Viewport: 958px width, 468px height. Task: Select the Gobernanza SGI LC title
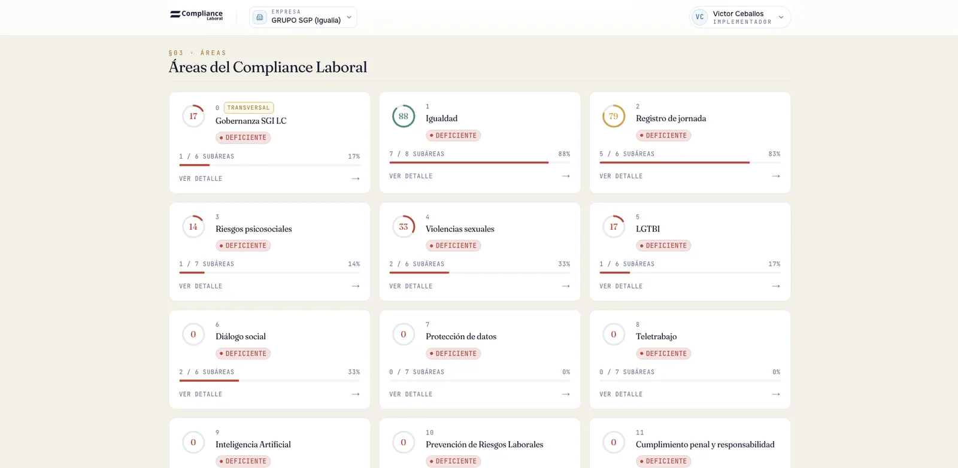[251, 121]
